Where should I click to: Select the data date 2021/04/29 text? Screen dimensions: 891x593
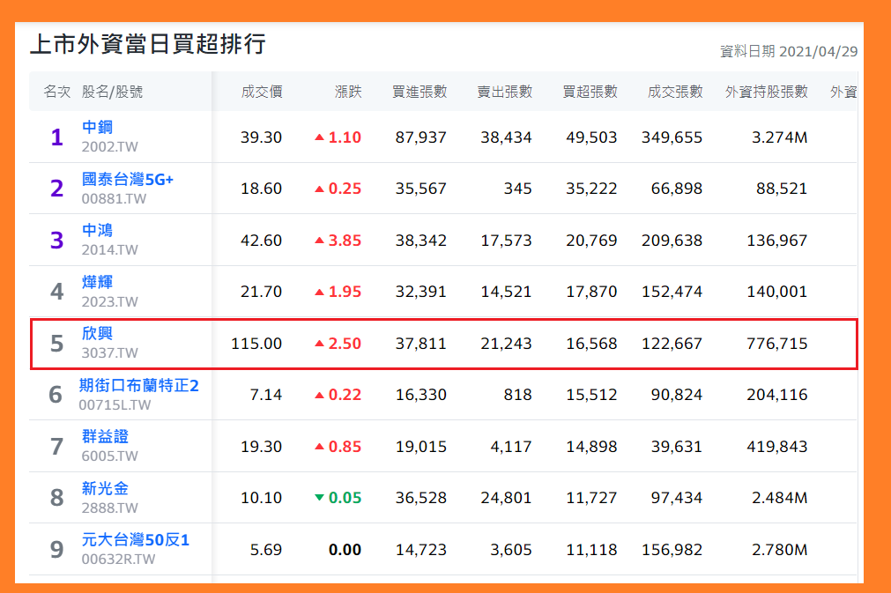pyautogui.click(x=818, y=52)
